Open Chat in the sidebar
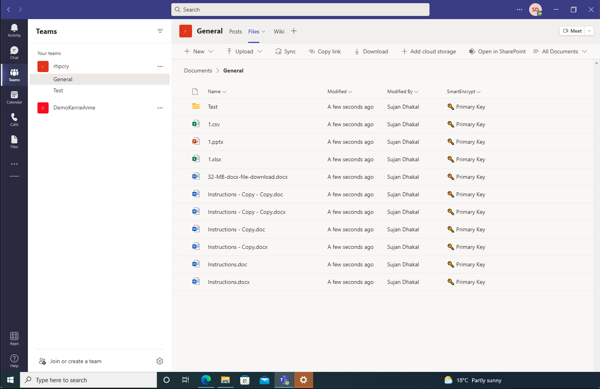The width and height of the screenshot is (600, 389). (x=14, y=53)
